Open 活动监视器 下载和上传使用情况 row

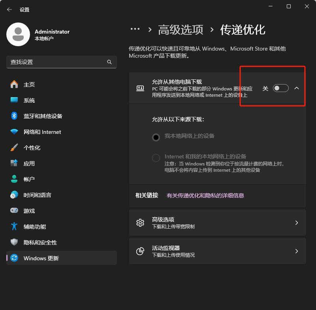tap(217, 251)
